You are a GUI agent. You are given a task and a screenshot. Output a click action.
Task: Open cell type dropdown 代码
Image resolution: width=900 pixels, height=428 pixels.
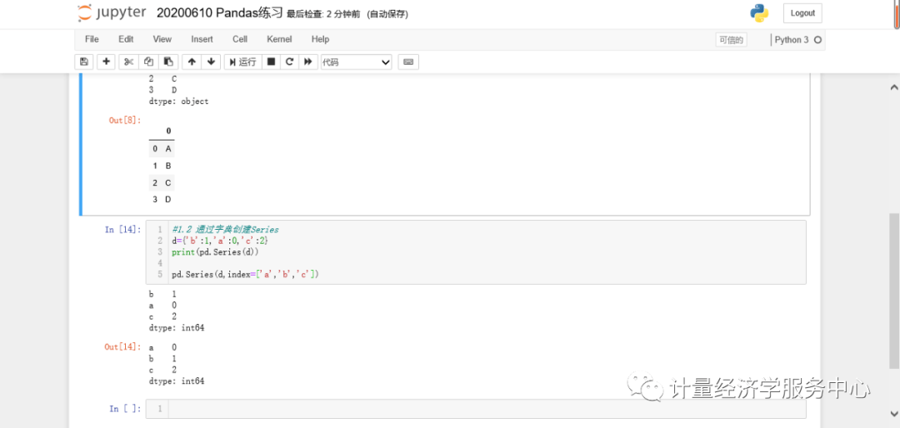coord(356,62)
